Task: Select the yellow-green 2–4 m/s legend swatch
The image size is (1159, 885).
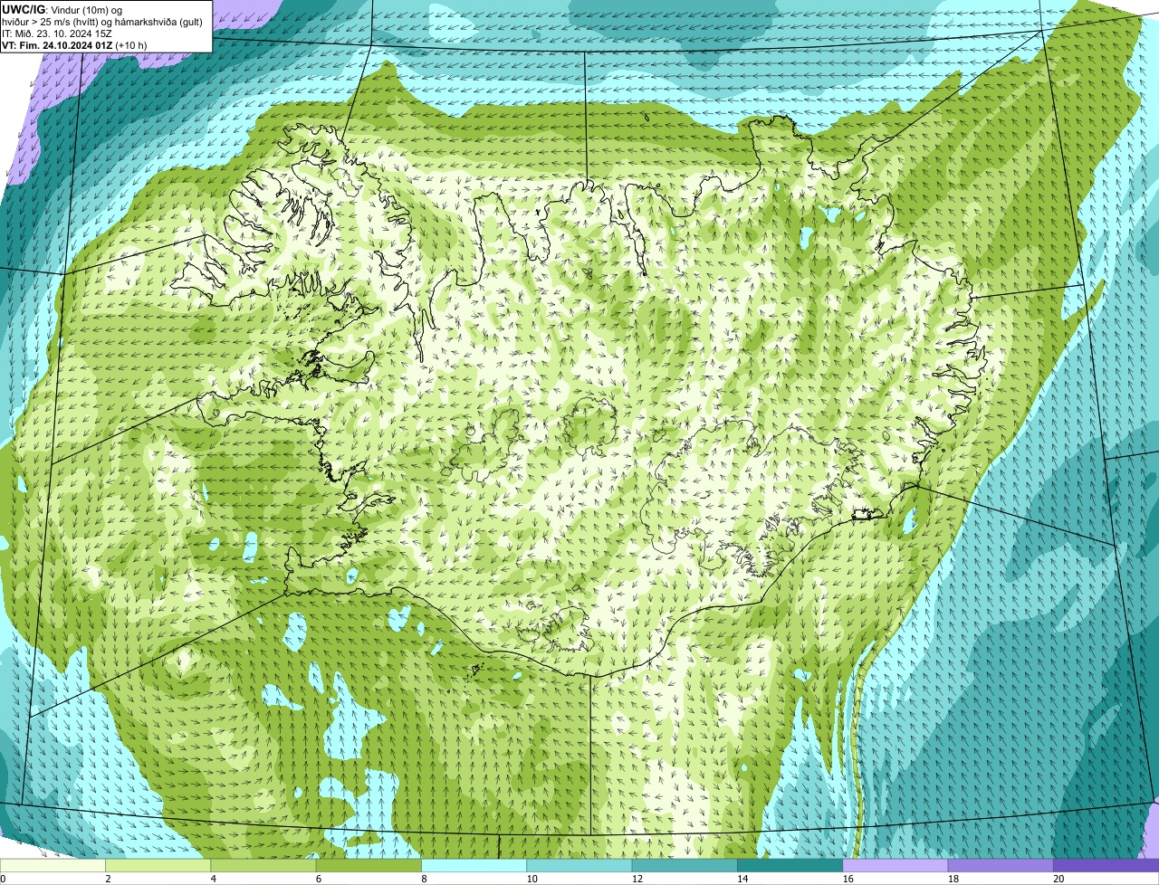Action: 158,865
